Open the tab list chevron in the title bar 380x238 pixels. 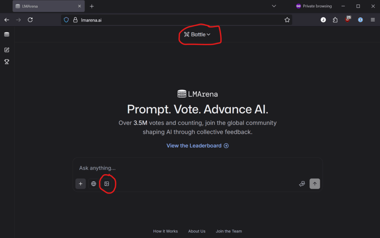point(274,6)
